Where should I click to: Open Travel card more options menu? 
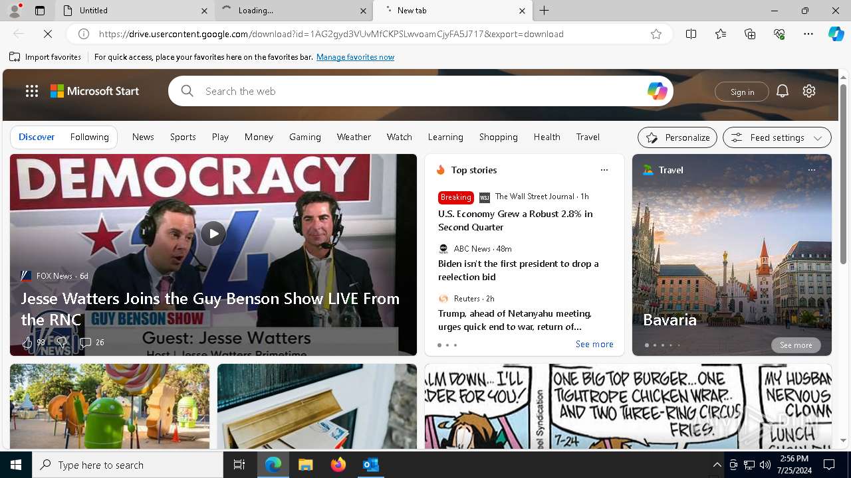point(812,170)
